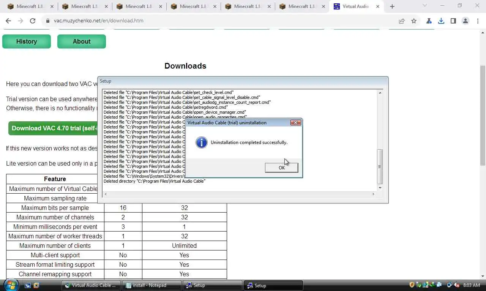
Task: Bookmark this page with the star
Action: (x=414, y=21)
